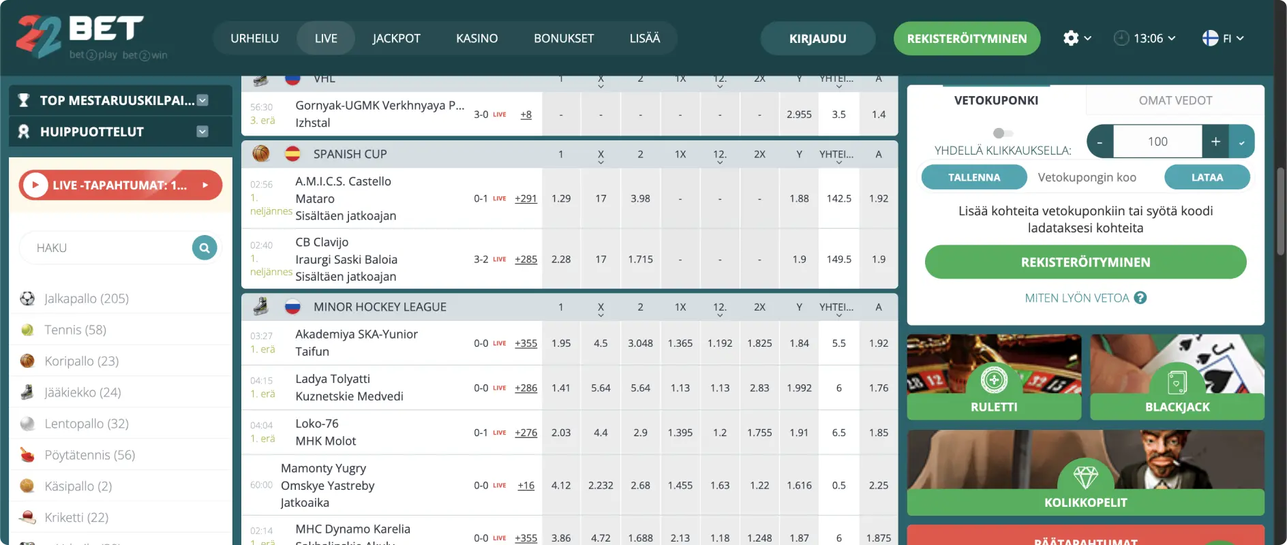Open the RULETTI casino thumbnail
1287x545 pixels.
tap(994, 377)
